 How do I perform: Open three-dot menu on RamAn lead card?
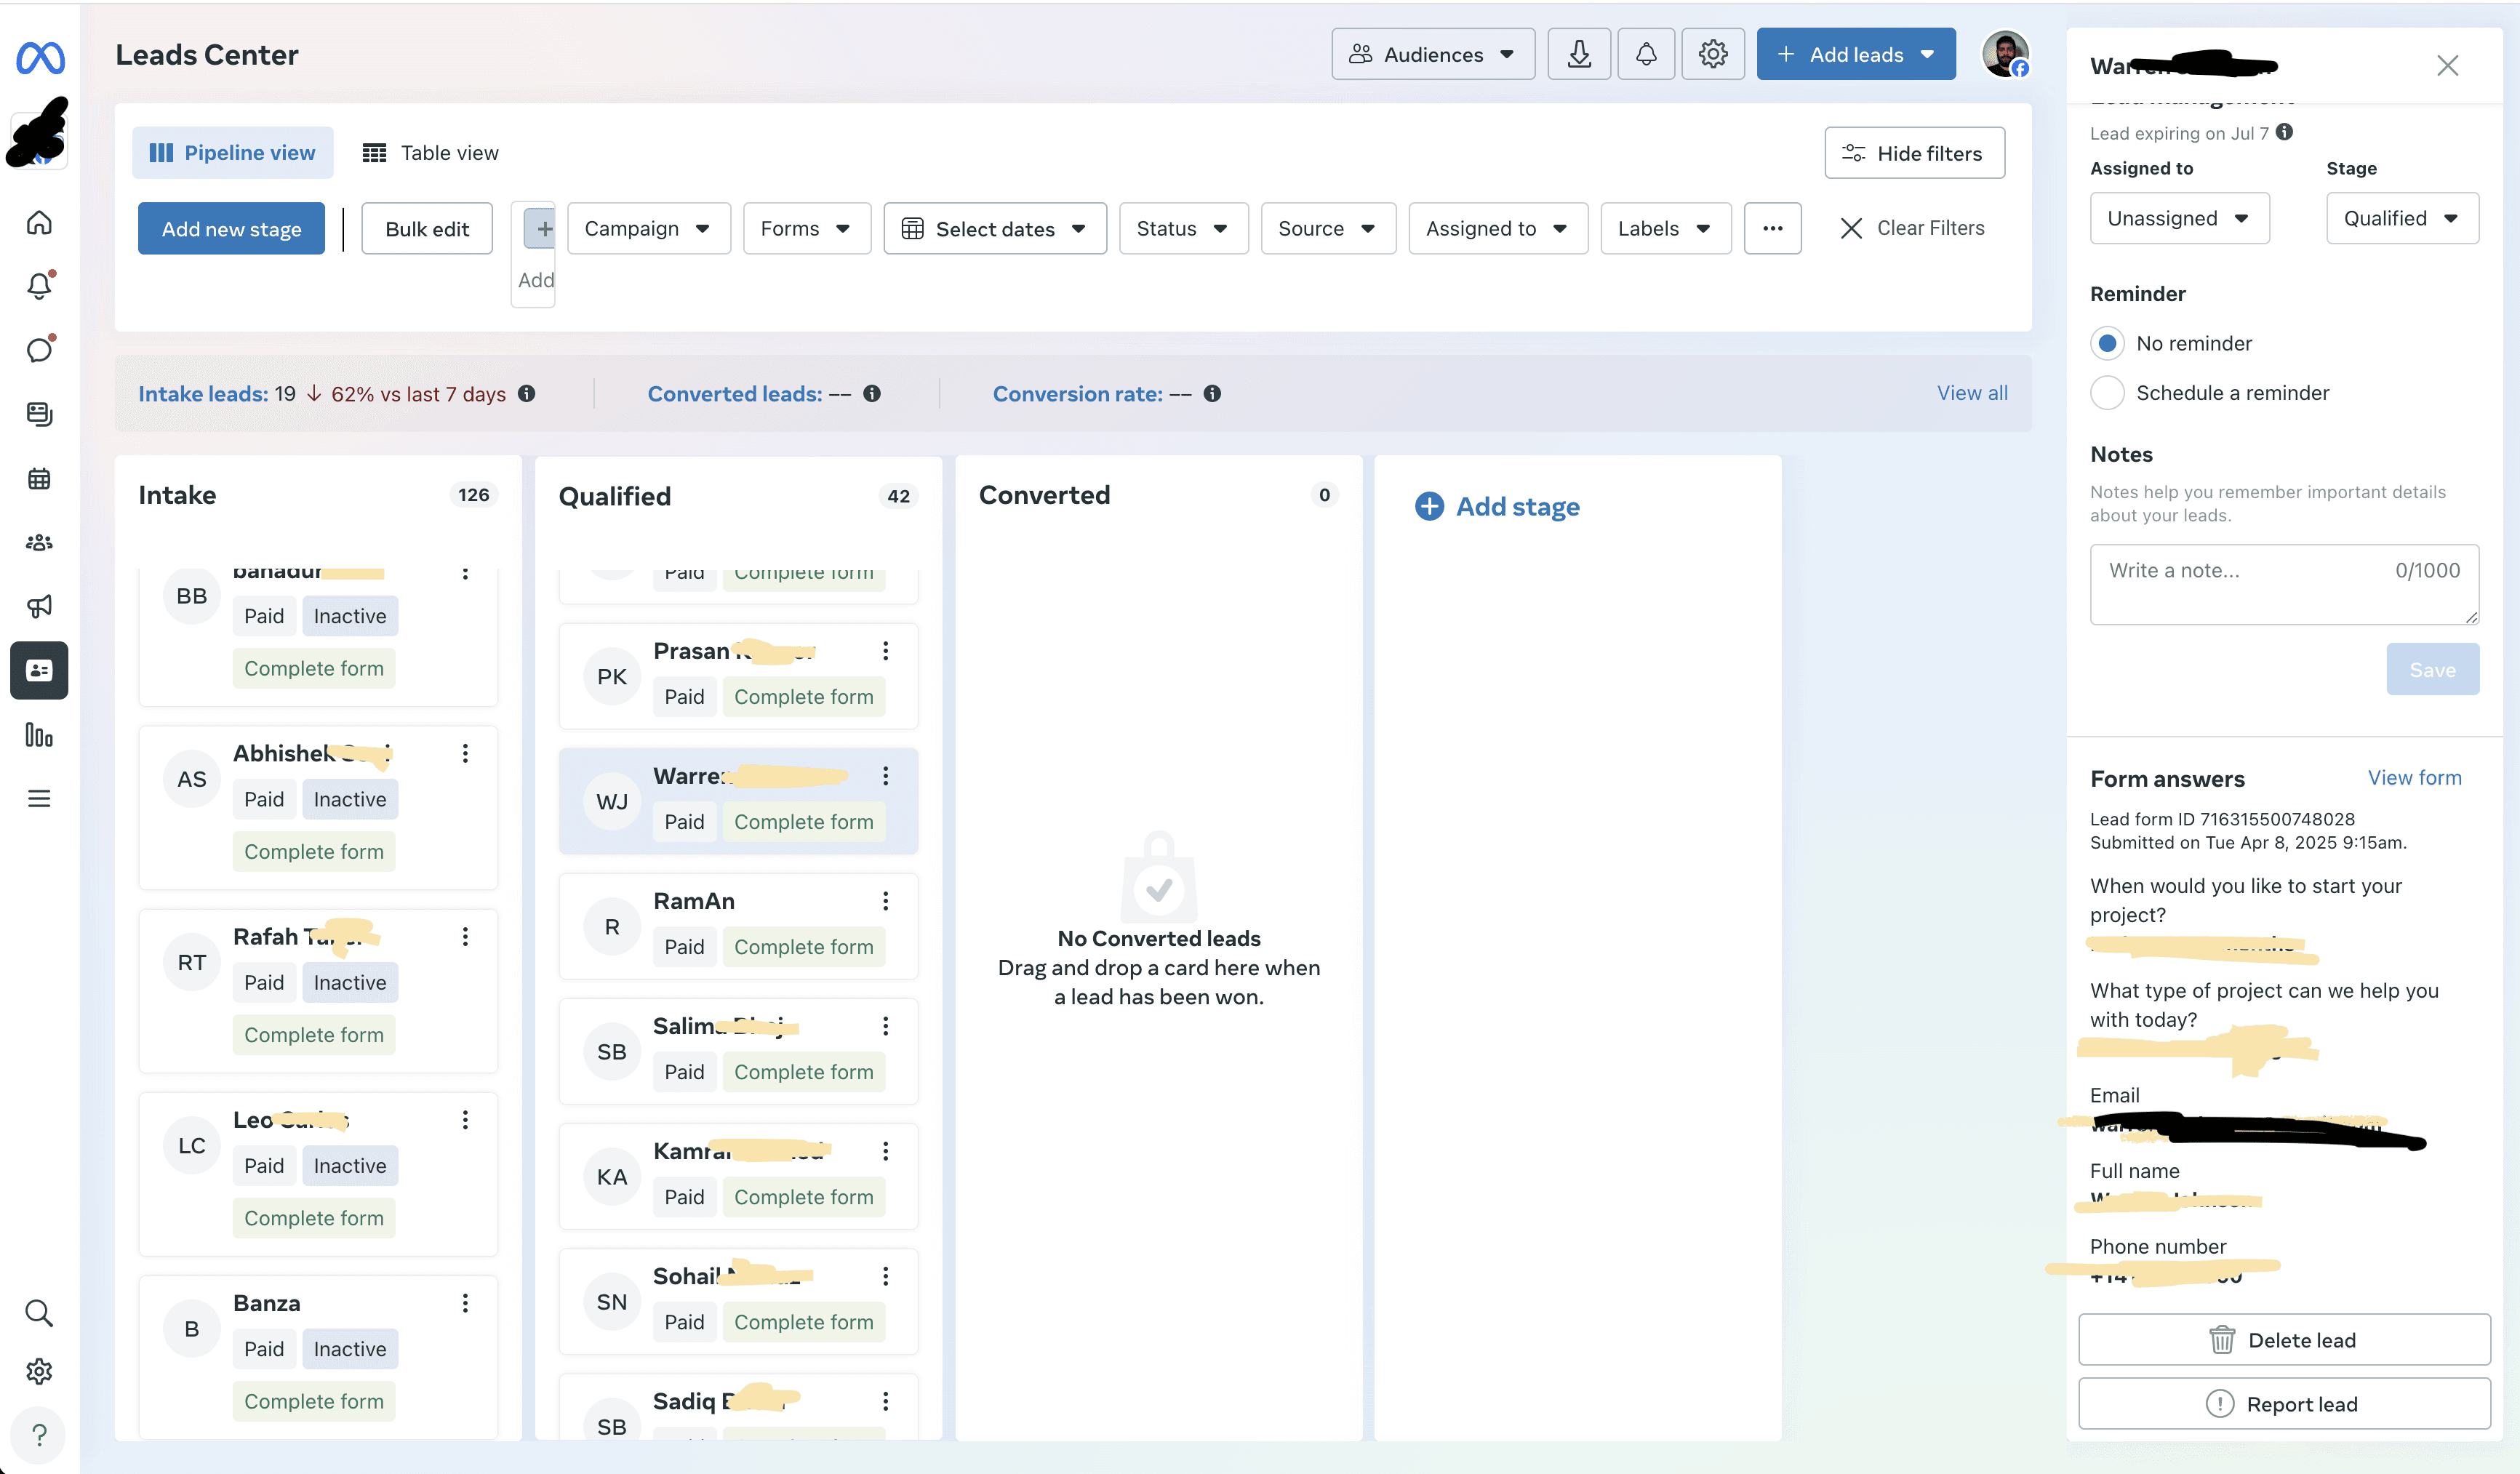click(x=885, y=901)
